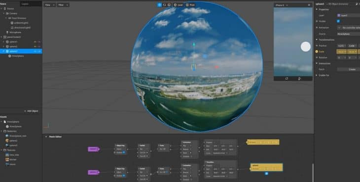Click the Materials folder icon

5,131
